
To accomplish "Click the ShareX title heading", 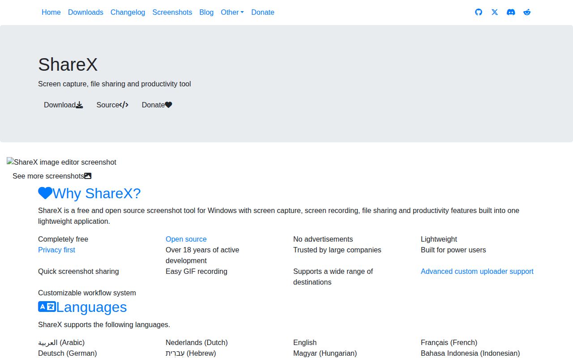I will (68, 64).
